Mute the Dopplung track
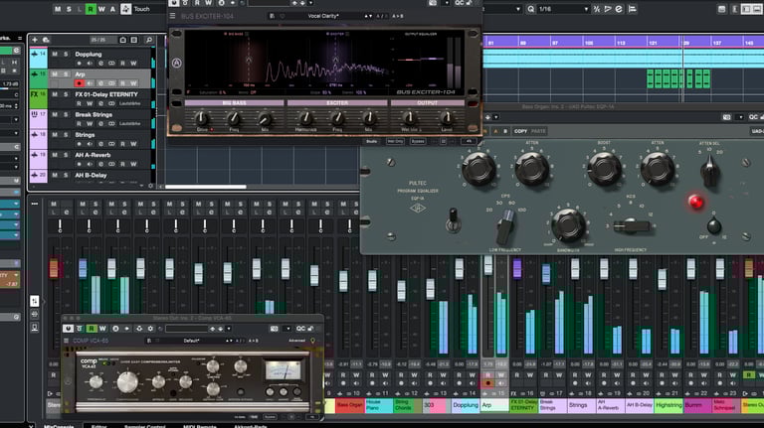Viewport: 764px width, 428px height. coord(54,54)
